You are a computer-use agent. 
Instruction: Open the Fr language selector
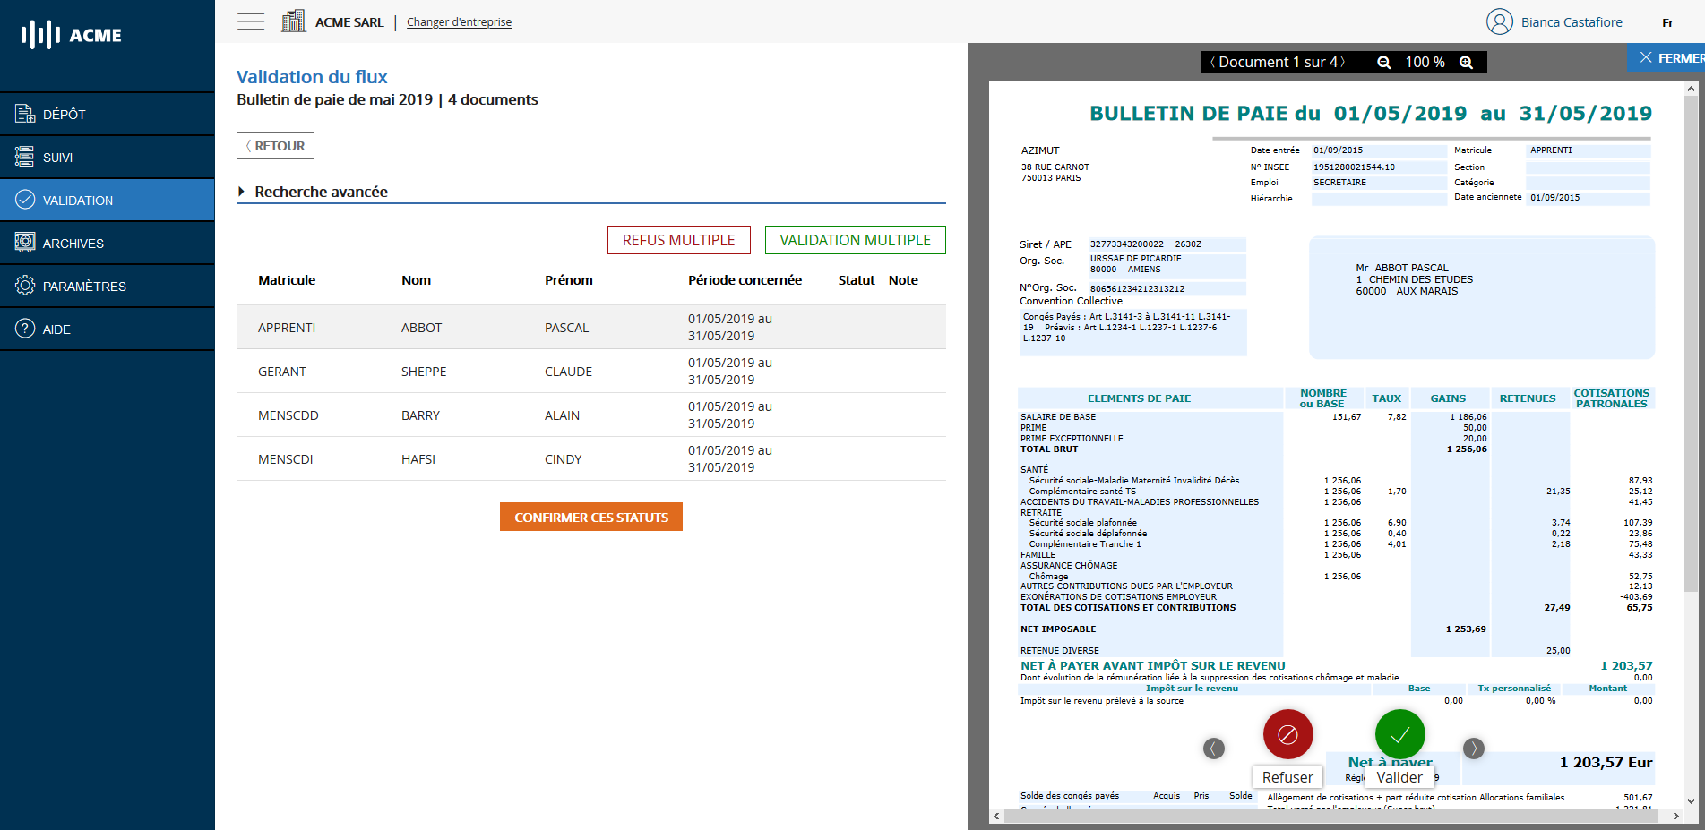(1667, 23)
